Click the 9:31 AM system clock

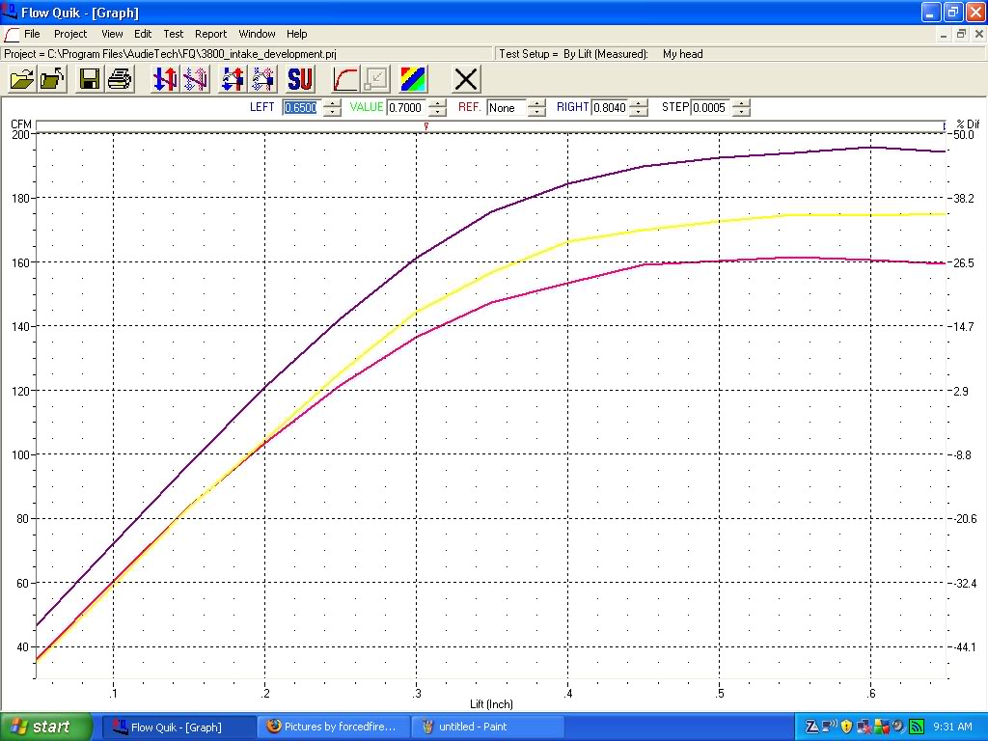(952, 727)
